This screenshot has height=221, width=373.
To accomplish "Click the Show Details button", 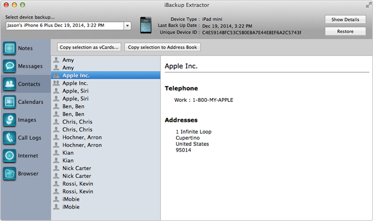I will click(345, 19).
